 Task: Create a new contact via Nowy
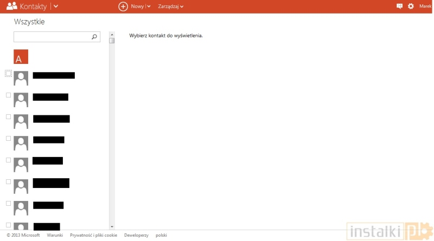137,6
